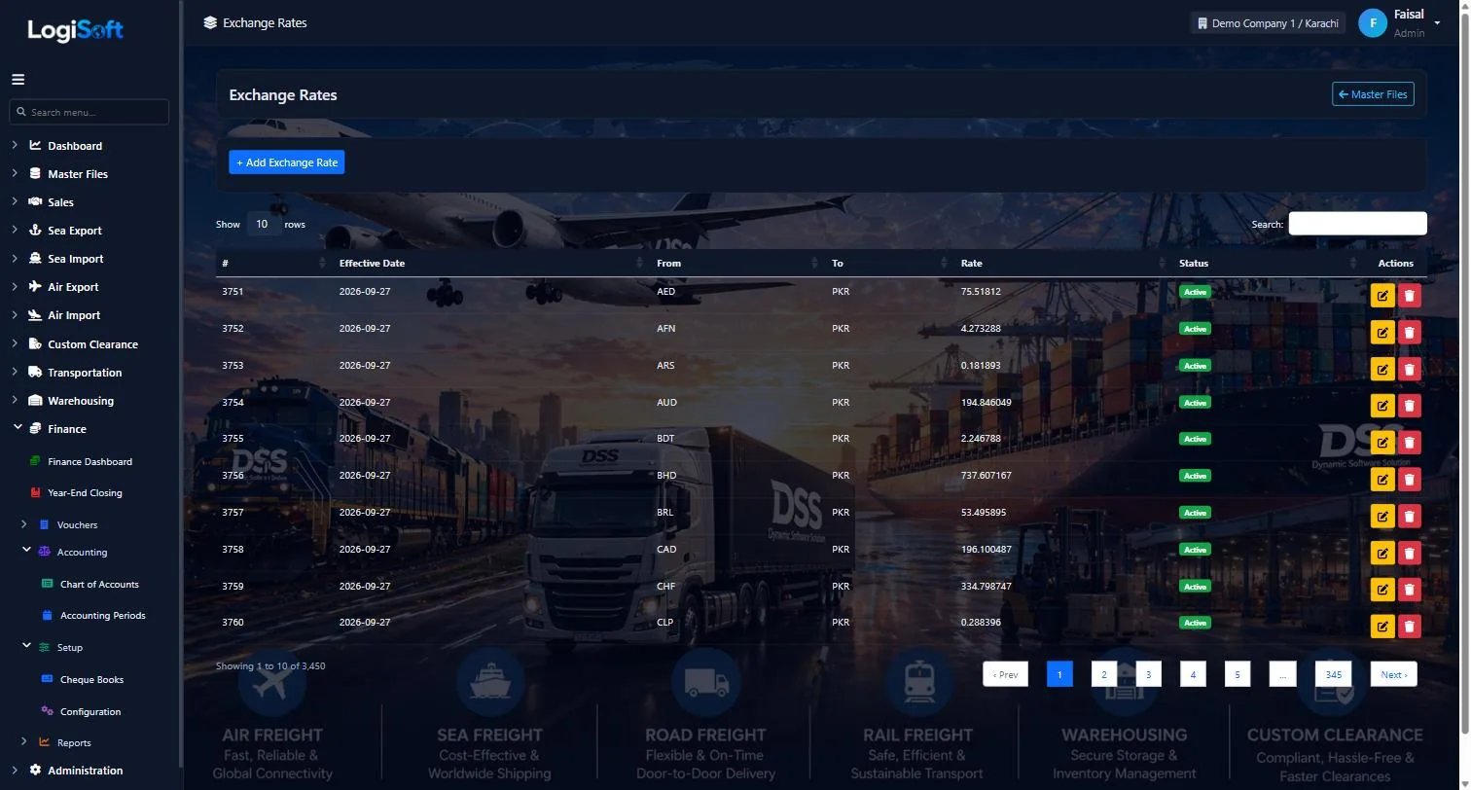Click the Demo Company 1 / Karachi selector
The width and height of the screenshot is (1471, 790).
pos(1268,23)
